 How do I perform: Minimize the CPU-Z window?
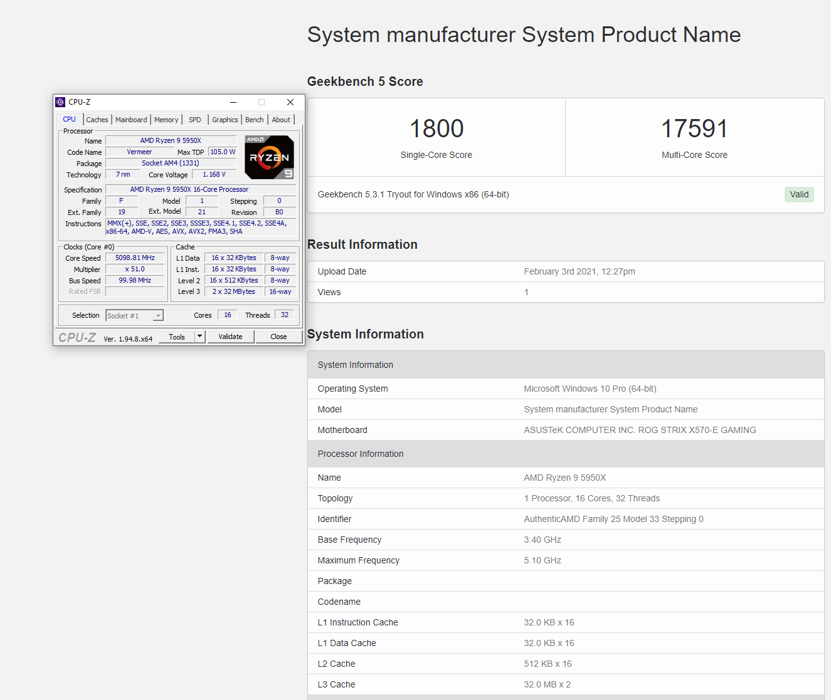click(x=233, y=102)
